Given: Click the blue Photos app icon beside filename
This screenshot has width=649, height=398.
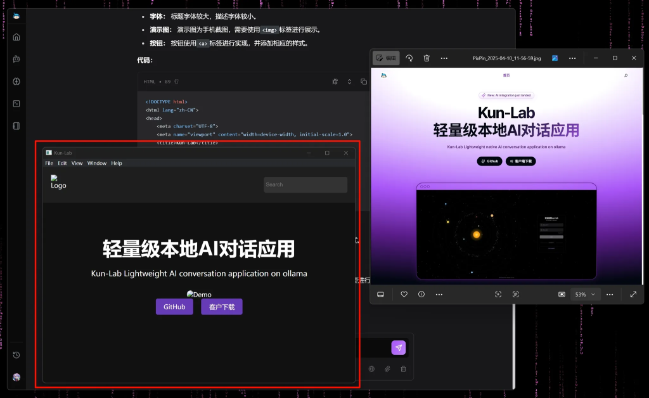Looking at the screenshot, I should 555,58.
